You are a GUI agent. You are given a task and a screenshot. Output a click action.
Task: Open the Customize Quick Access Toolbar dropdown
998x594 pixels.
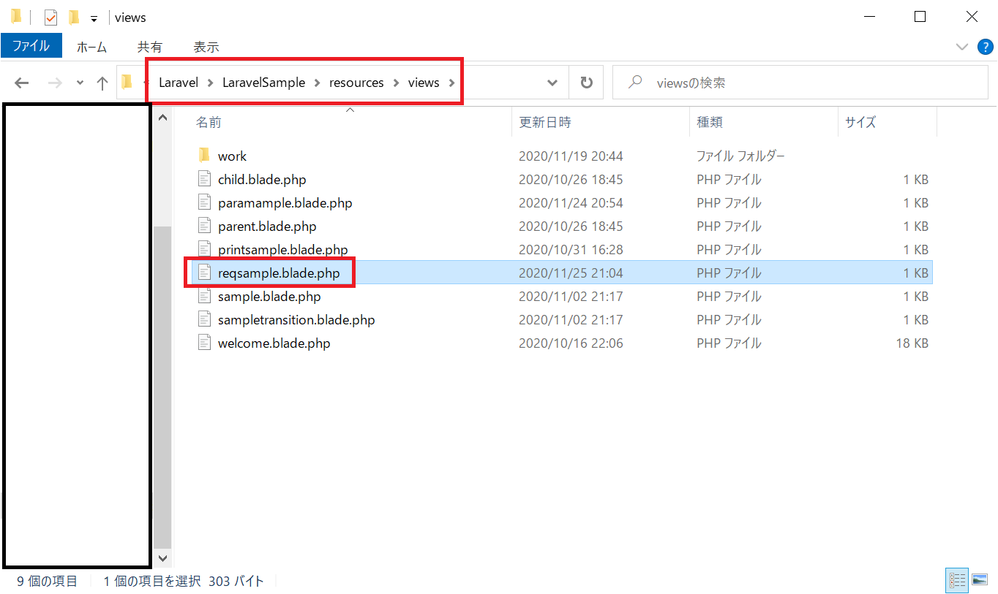94,18
